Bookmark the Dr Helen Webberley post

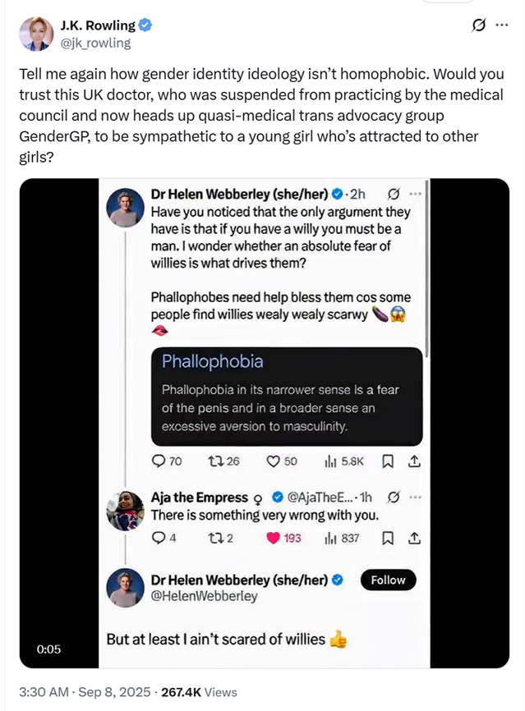coord(388,461)
